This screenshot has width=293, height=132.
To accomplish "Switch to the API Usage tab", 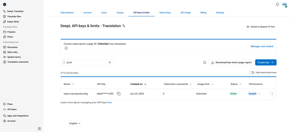I will (186, 13).
